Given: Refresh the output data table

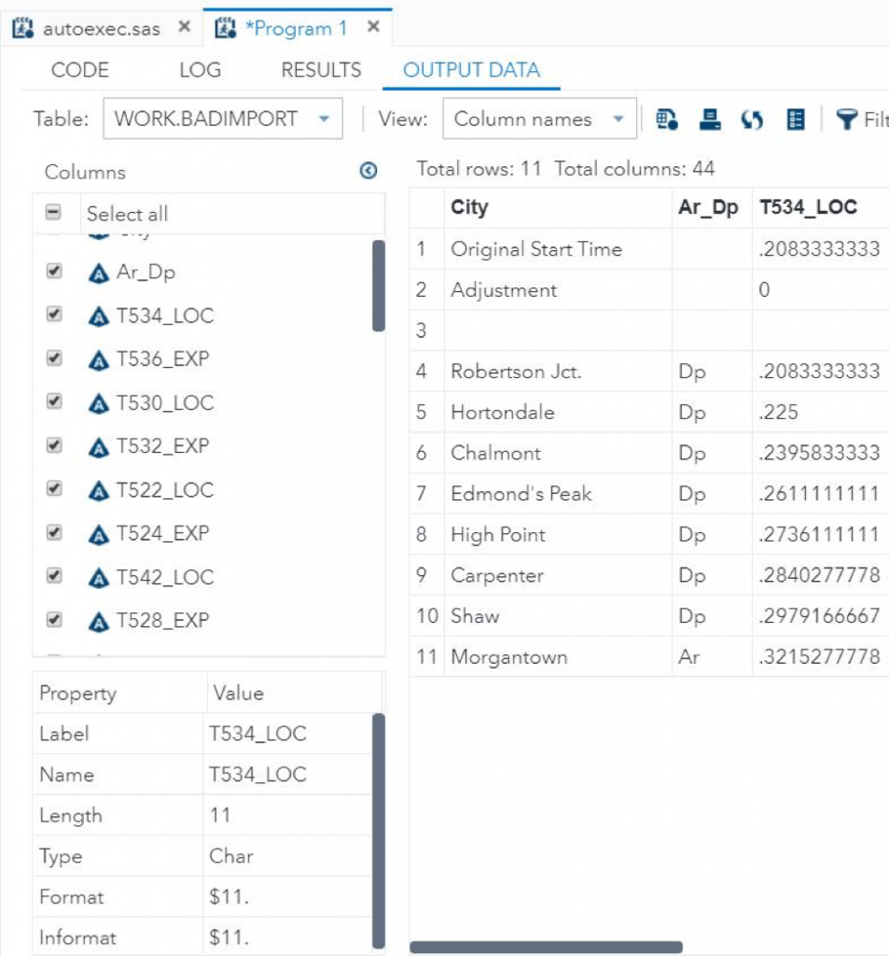Looking at the screenshot, I should (x=753, y=119).
